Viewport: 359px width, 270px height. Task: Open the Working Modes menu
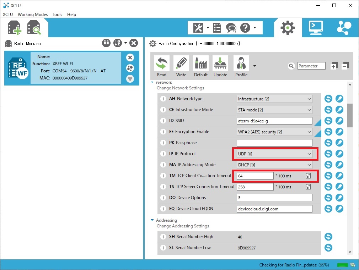tap(33, 15)
